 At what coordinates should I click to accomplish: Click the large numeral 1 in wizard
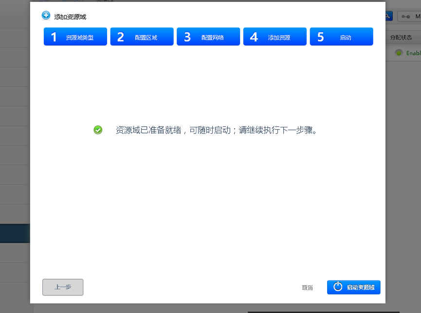coord(54,37)
